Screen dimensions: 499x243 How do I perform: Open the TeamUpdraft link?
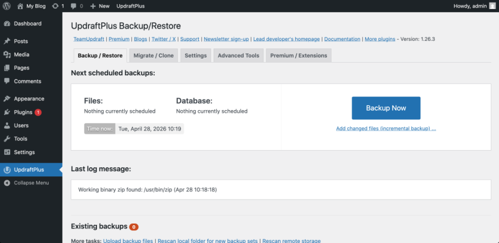coord(89,39)
